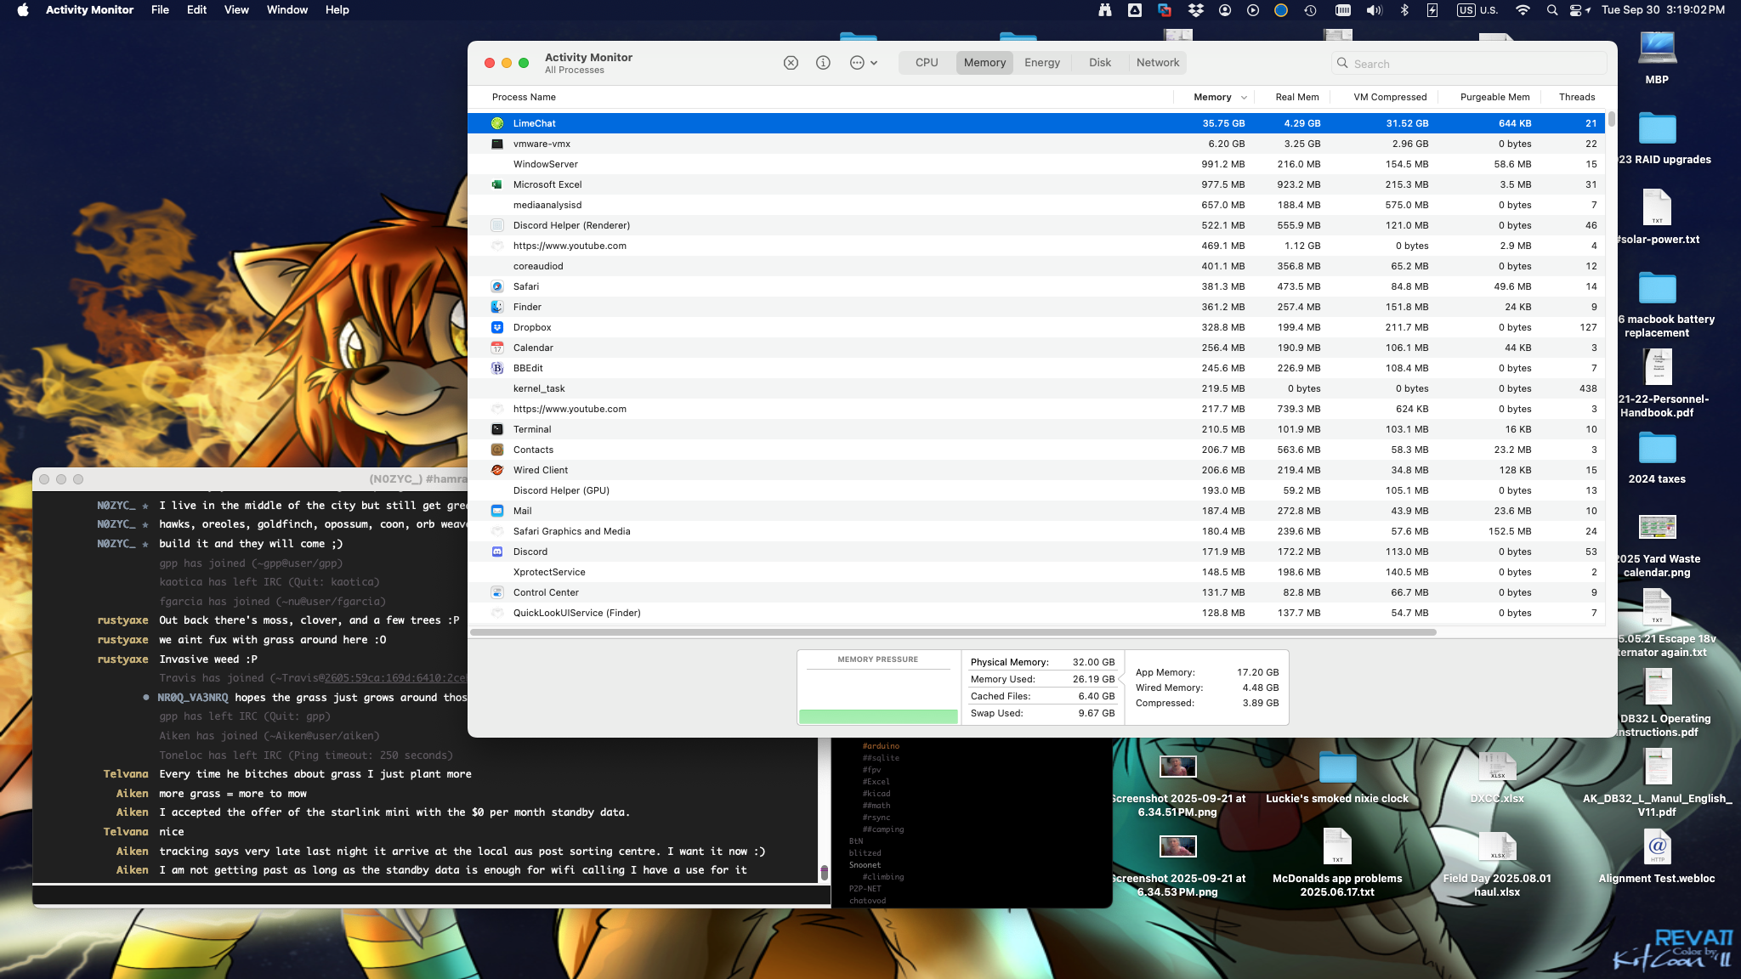Open the U.S. input source menu
Viewport: 1741px width, 979px height.
[1478, 10]
